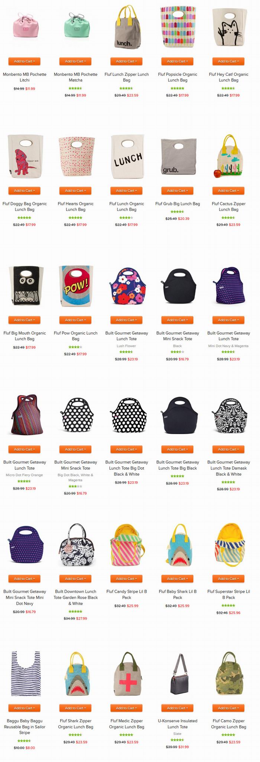The image size is (260, 762).
Task: Open Fluf Popsicle Organic Lunch Bag thumbnail
Action: point(178,27)
